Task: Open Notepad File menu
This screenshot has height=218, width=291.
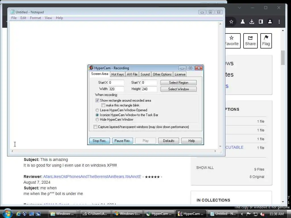Action: pos(14,18)
